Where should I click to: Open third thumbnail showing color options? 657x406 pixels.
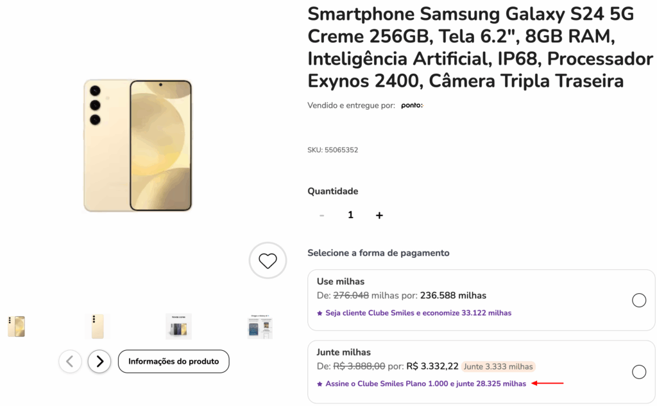(x=178, y=326)
